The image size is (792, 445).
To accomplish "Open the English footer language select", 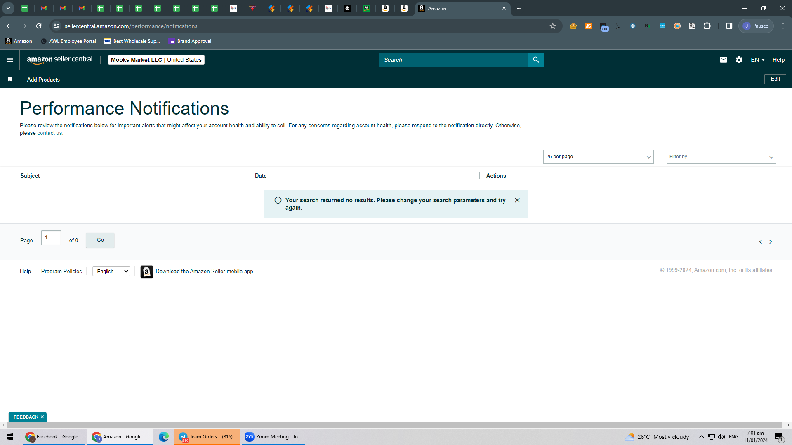I will click(x=111, y=271).
